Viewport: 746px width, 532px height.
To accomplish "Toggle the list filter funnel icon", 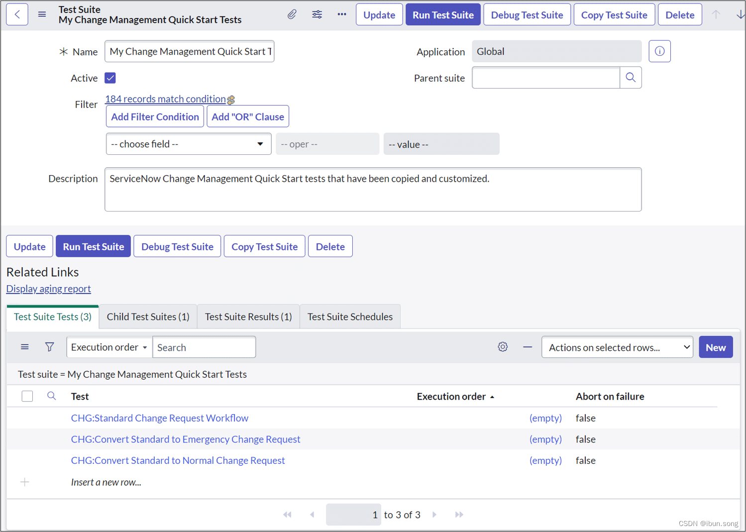I will (50, 347).
